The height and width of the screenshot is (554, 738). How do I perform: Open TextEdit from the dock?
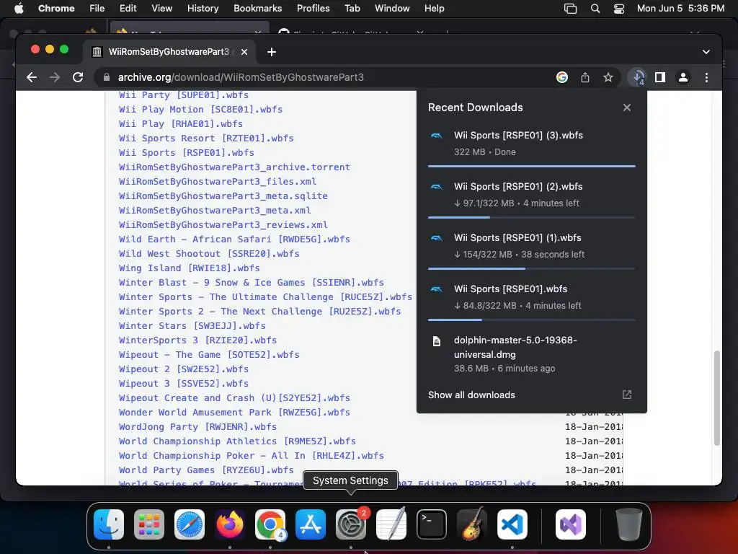tap(391, 524)
